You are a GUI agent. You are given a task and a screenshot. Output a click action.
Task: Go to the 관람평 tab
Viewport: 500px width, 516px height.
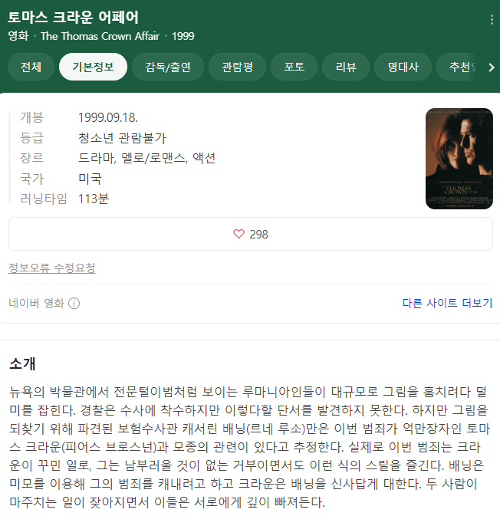click(237, 67)
